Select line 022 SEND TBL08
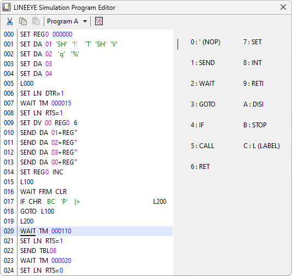Screen dimensions: 292x276 click(x=87, y=251)
